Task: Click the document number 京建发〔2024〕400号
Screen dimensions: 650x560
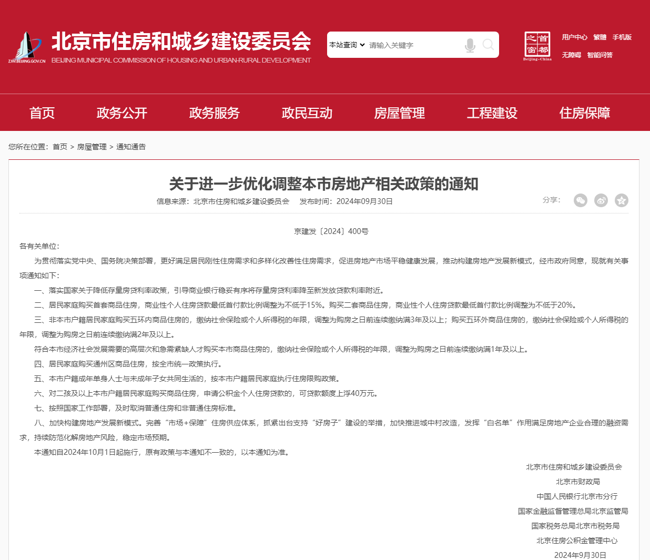Action: pyautogui.click(x=331, y=231)
